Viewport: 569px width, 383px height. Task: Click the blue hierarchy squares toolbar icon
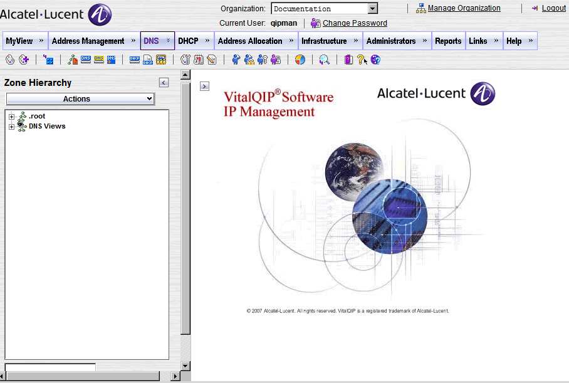click(x=48, y=60)
